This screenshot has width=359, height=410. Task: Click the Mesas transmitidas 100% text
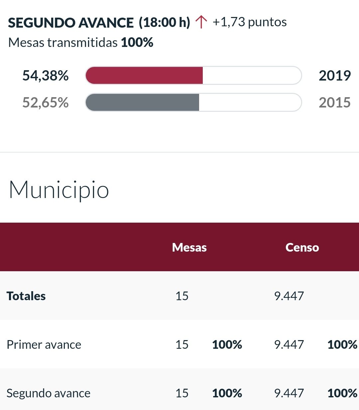click(81, 43)
